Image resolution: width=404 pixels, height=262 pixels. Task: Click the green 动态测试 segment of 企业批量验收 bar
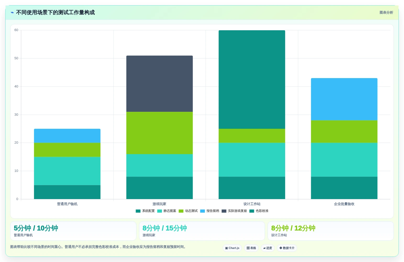click(344, 132)
